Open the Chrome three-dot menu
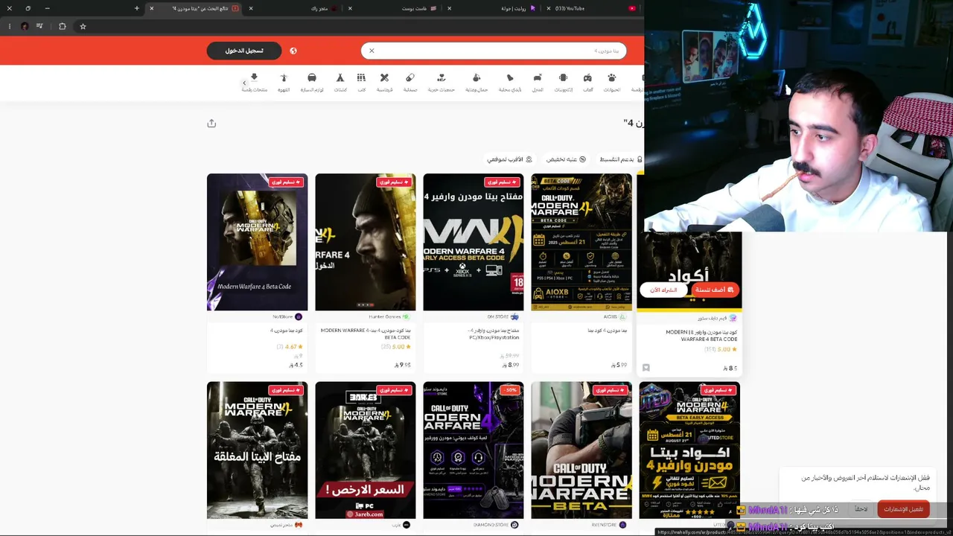Image resolution: width=953 pixels, height=536 pixels. (10, 26)
